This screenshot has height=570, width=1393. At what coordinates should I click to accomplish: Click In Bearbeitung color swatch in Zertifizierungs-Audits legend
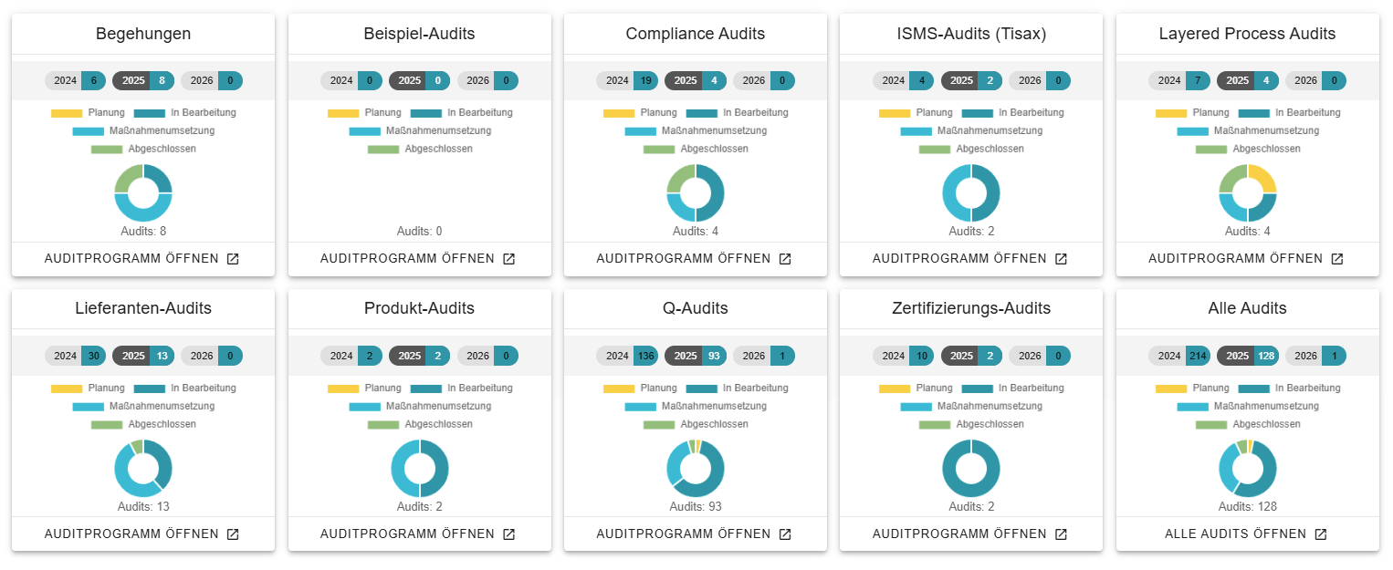click(978, 389)
